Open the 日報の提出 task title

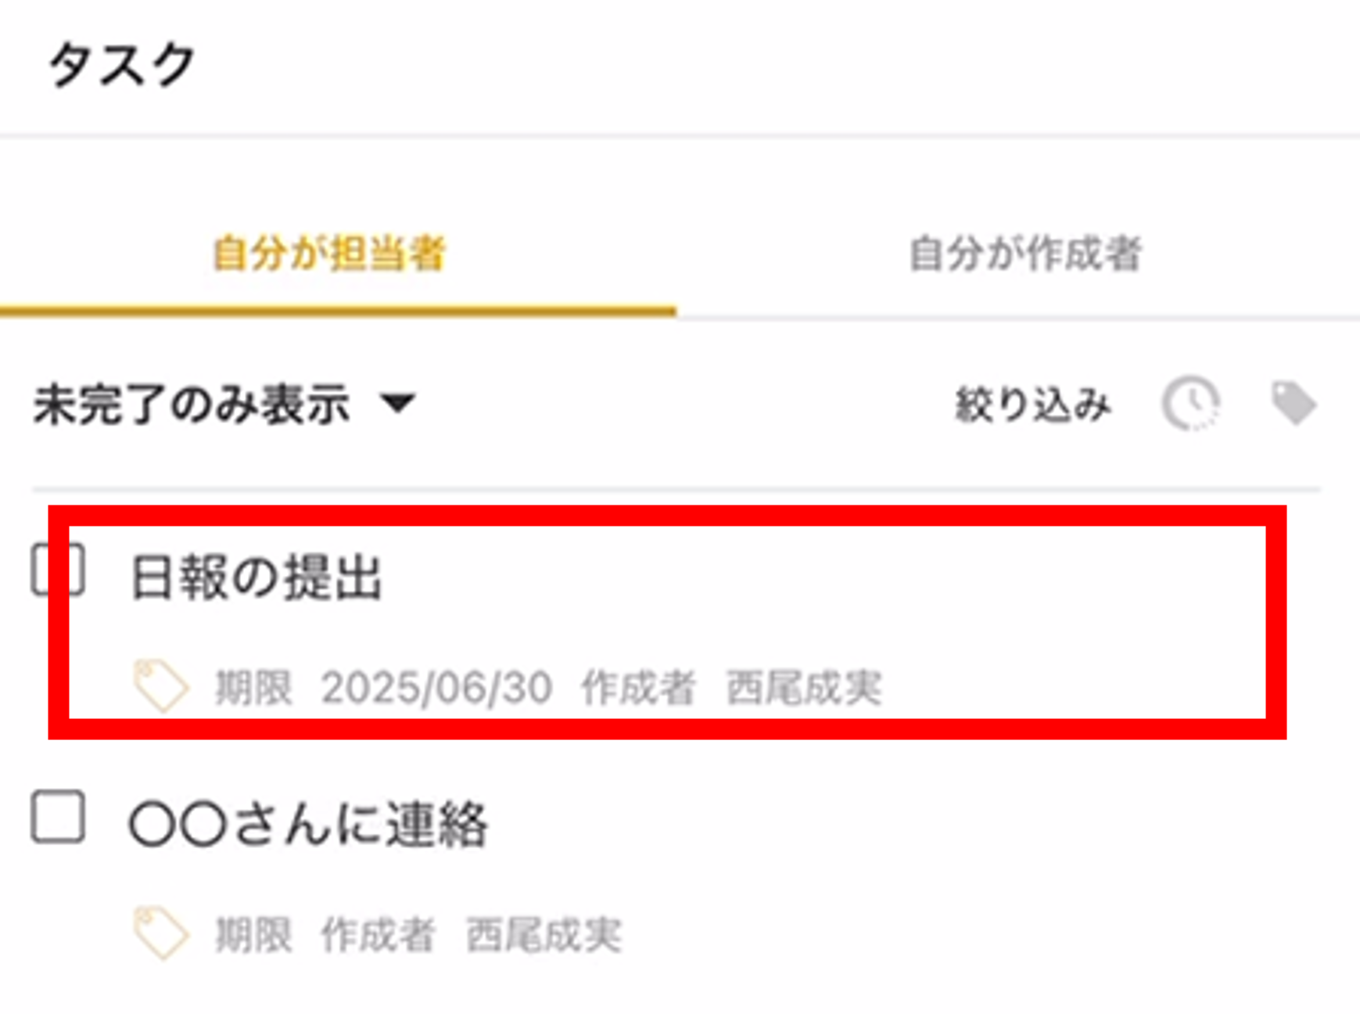click(x=257, y=577)
